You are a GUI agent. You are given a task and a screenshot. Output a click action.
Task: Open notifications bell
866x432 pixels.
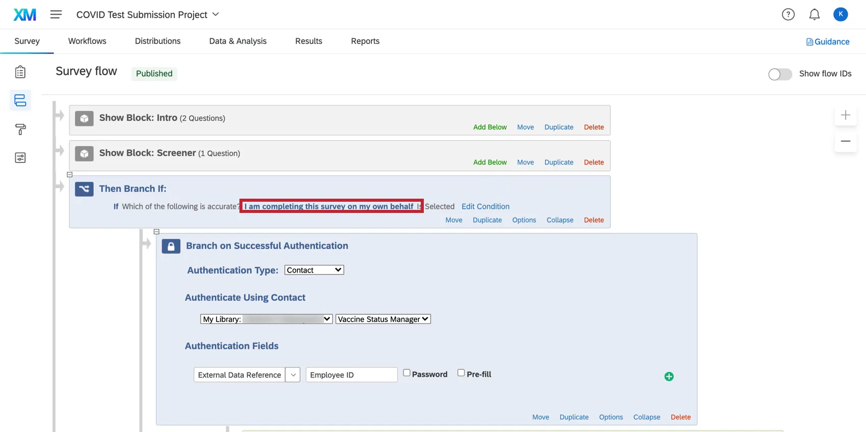(x=815, y=15)
